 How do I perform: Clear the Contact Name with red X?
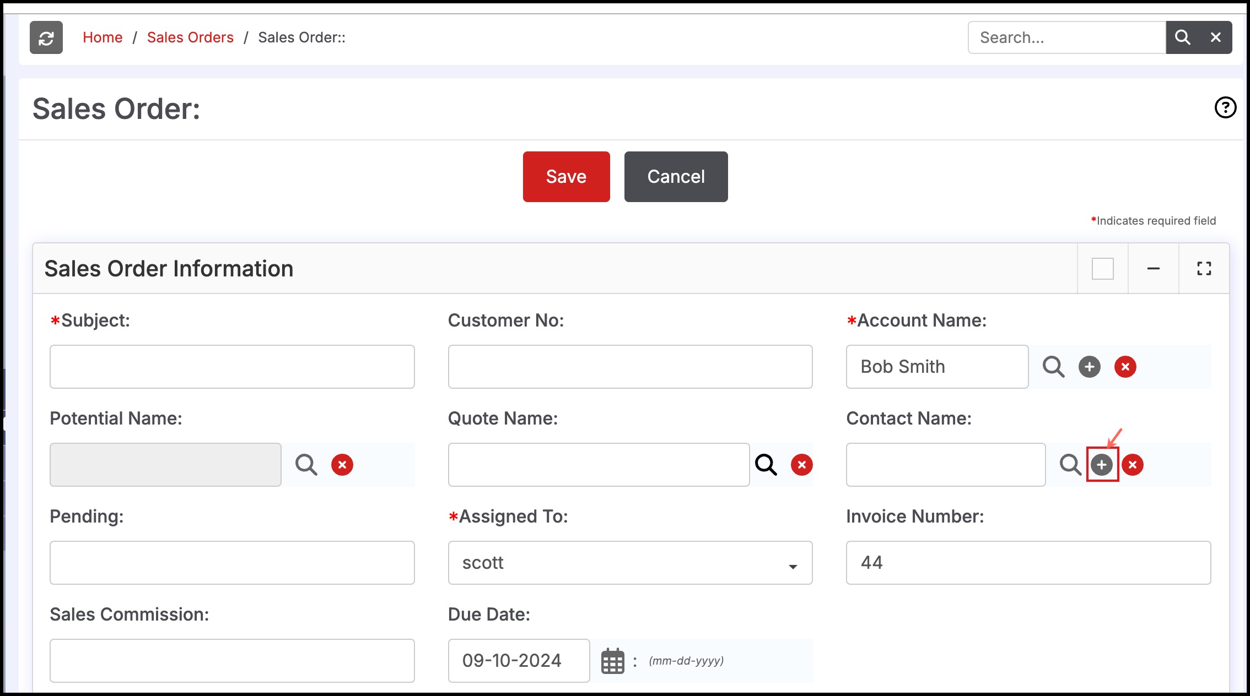(1133, 465)
